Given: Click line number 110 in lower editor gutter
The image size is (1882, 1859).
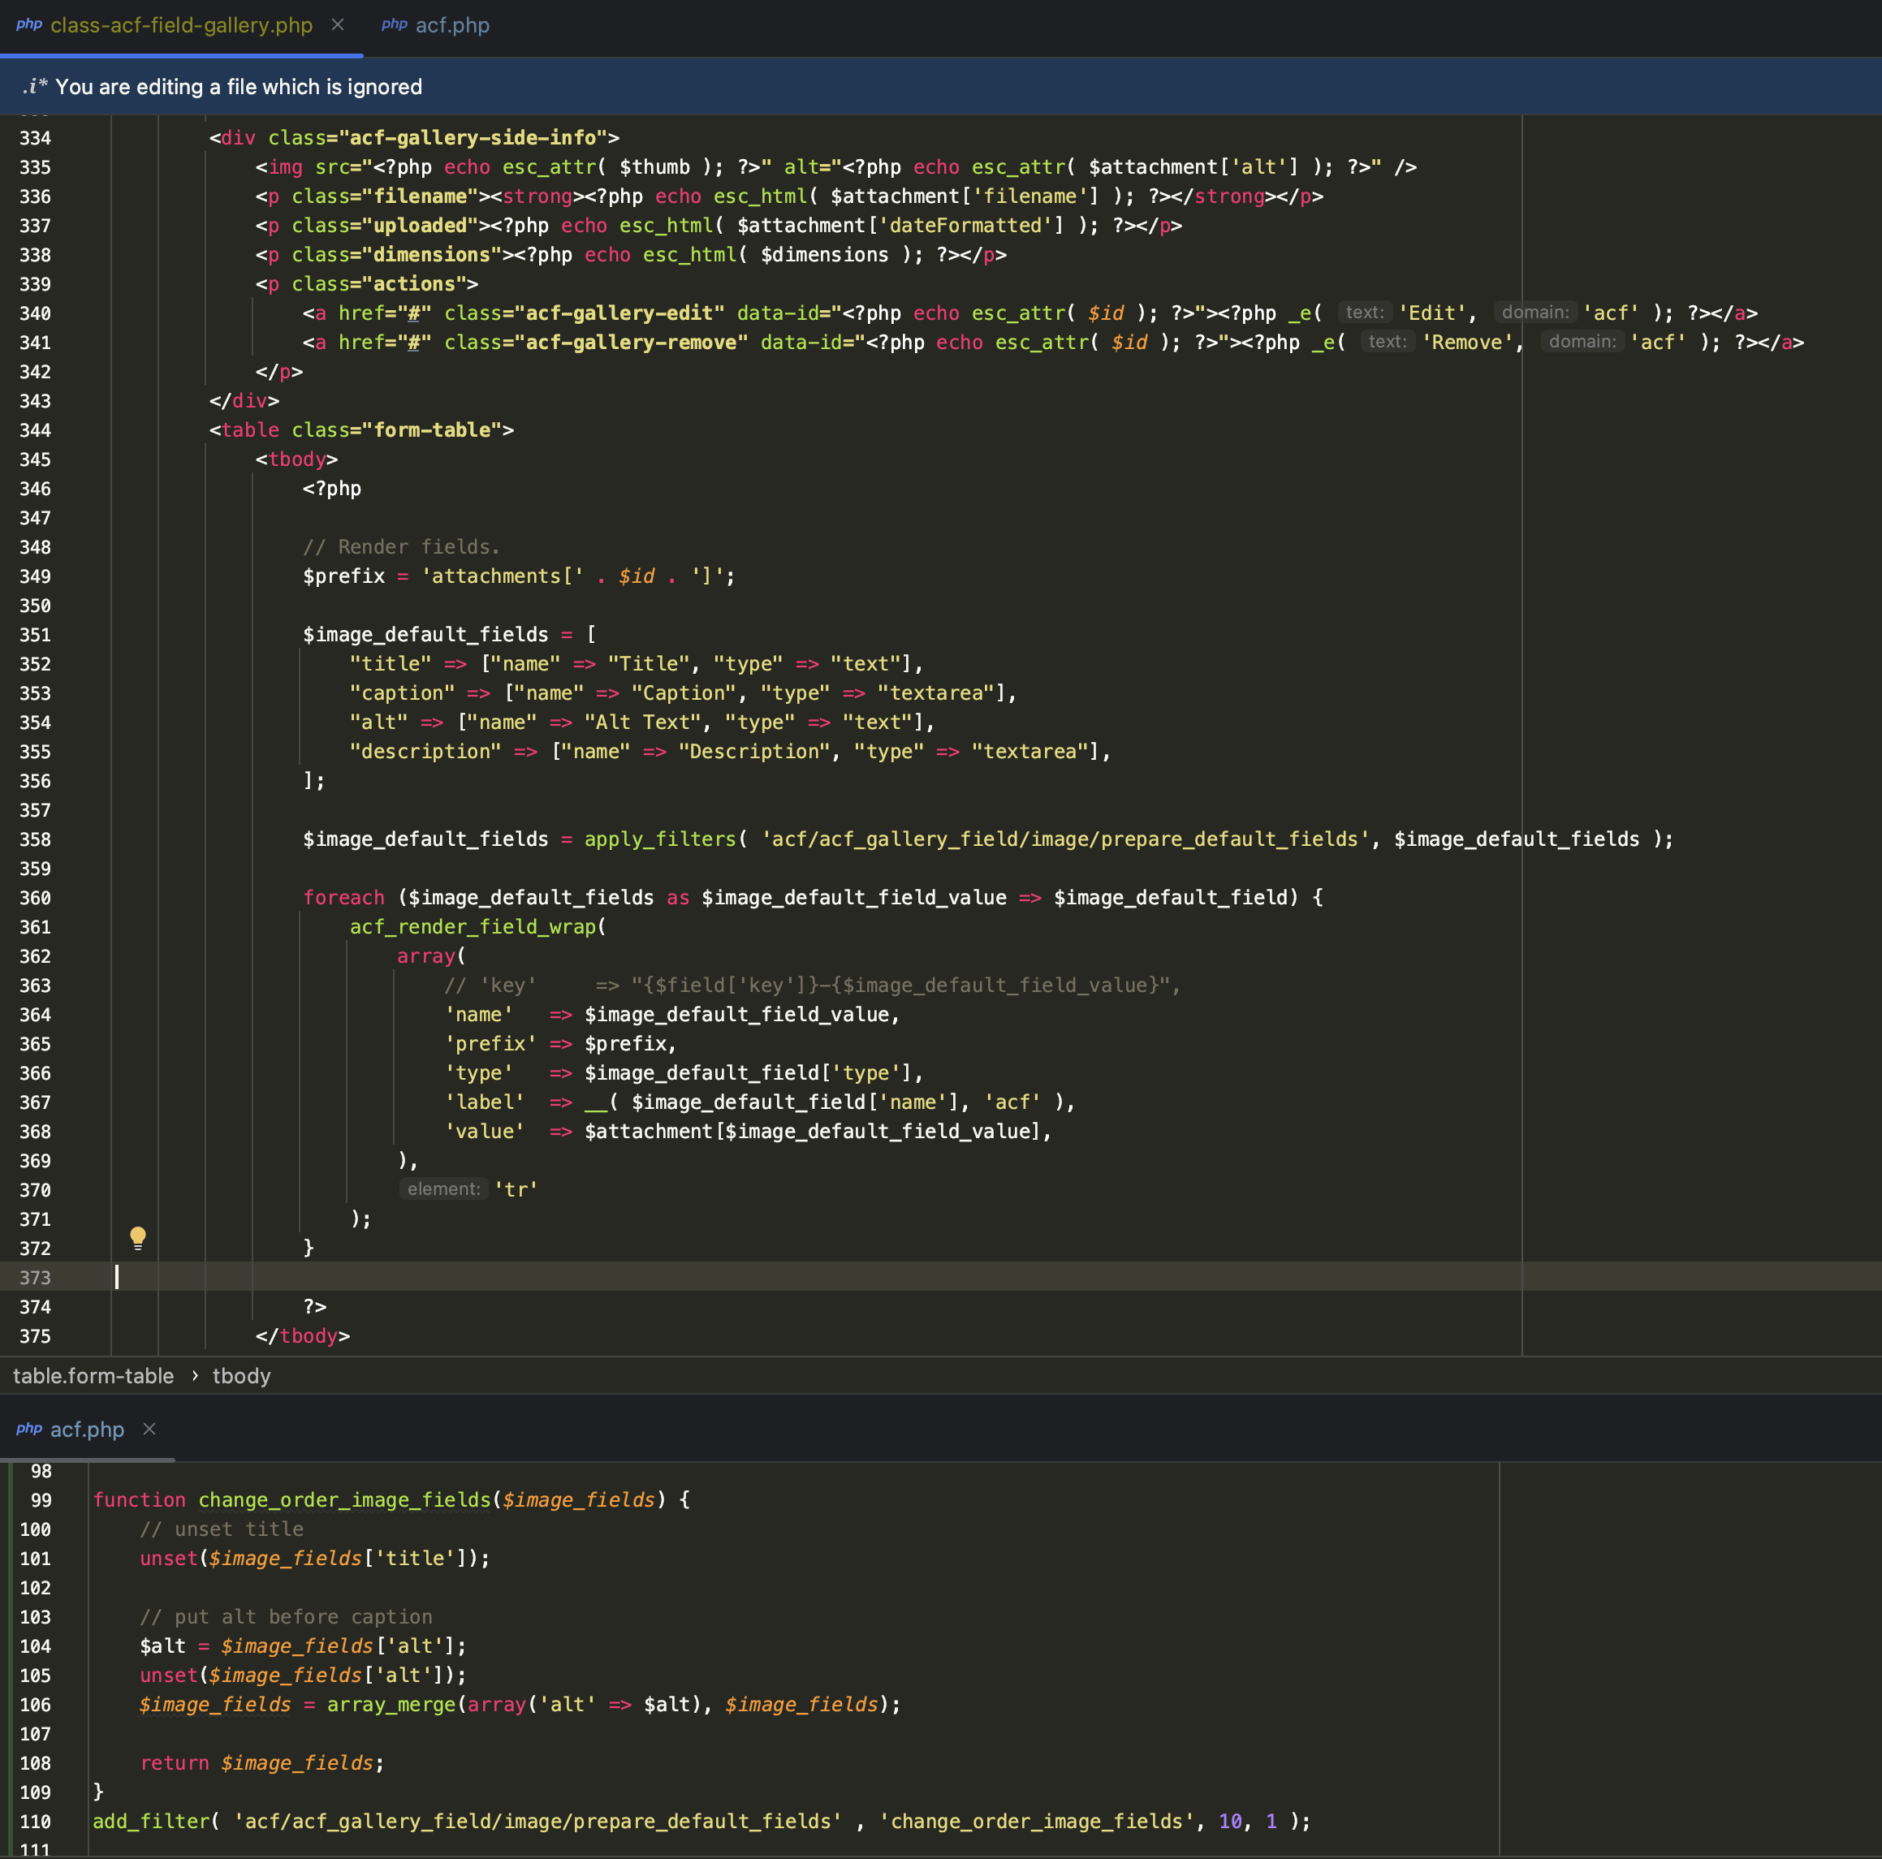Looking at the screenshot, I should point(35,1822).
